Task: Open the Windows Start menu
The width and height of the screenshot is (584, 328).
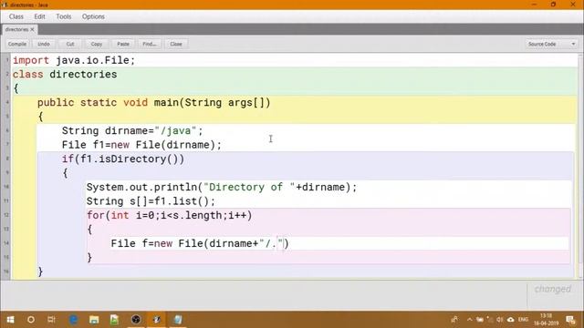Action: click(x=10, y=320)
